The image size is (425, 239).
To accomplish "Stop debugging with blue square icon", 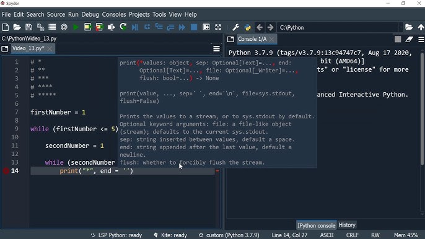I will click(194, 27).
